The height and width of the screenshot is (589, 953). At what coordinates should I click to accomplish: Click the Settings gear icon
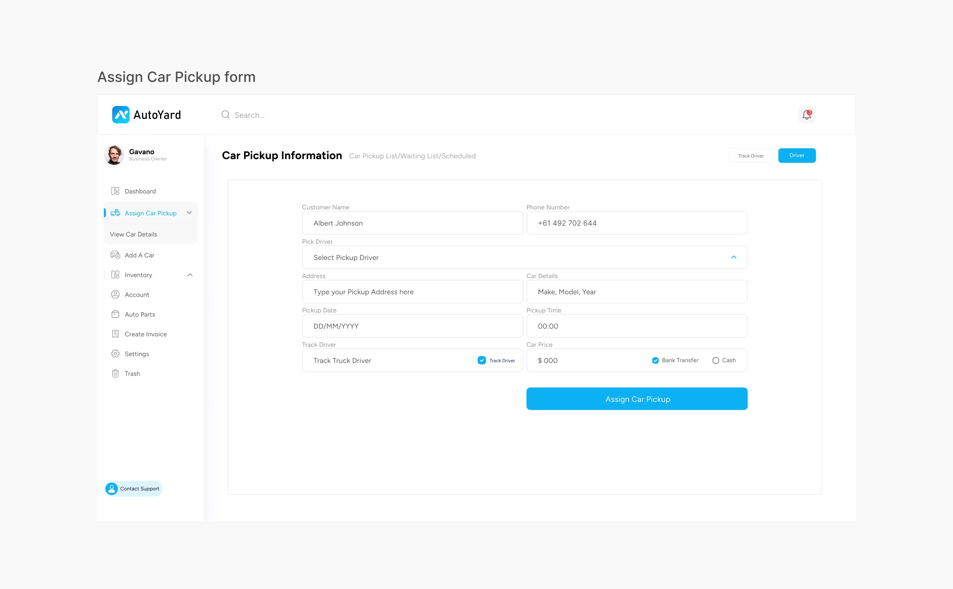pos(115,354)
